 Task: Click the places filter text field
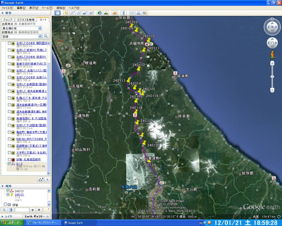[22, 210]
